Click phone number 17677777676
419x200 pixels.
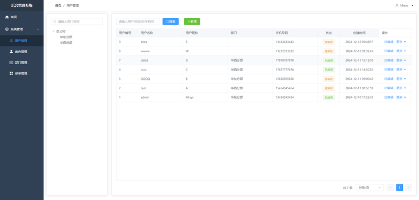click(284, 69)
